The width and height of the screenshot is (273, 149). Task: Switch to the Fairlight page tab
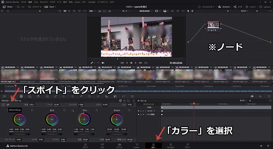click(x=170, y=146)
